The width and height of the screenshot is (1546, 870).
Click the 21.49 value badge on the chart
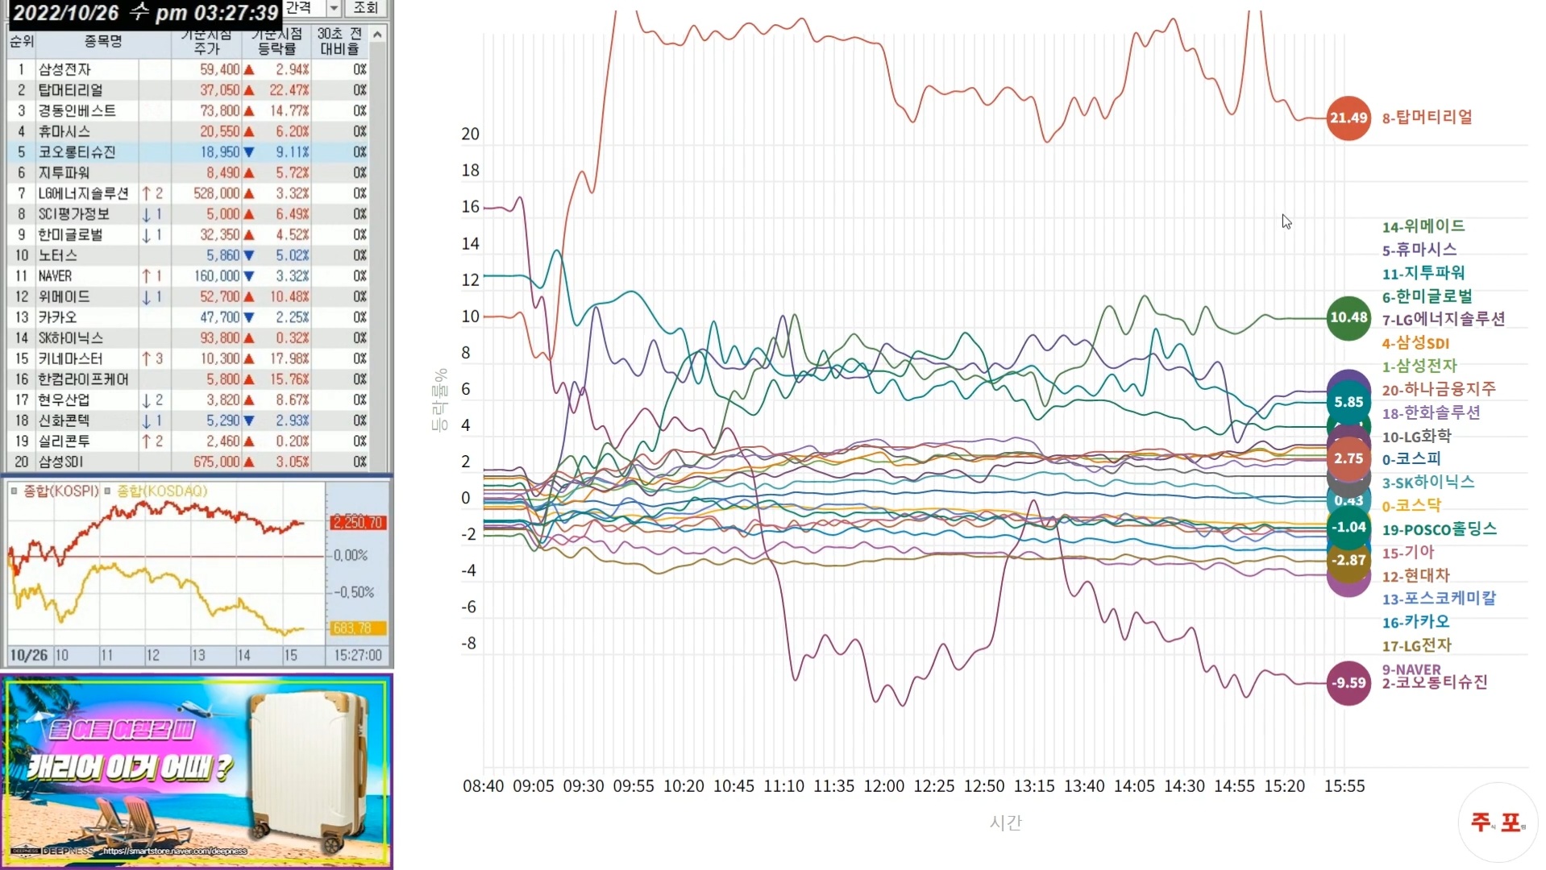(1349, 118)
